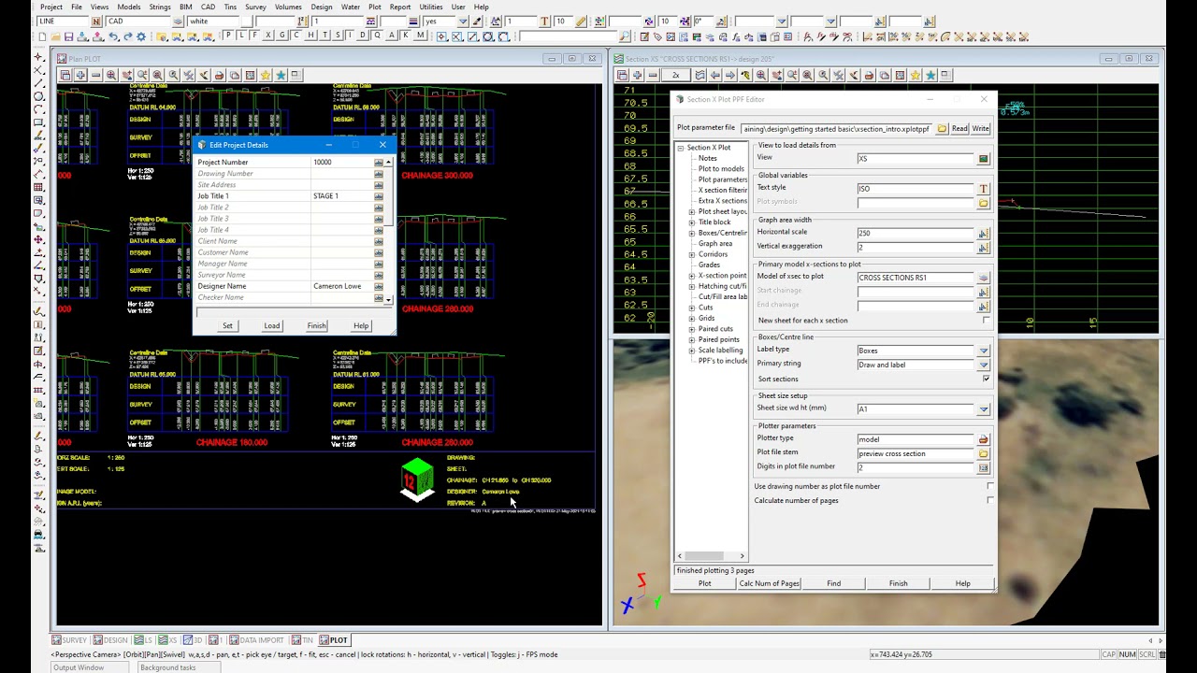Click the Calc Num of Pages button
The height and width of the screenshot is (673, 1197).
coord(769,583)
